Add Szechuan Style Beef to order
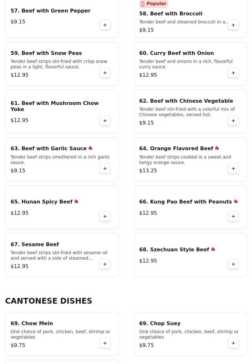The height and width of the screenshot is (364, 252). 233,264
